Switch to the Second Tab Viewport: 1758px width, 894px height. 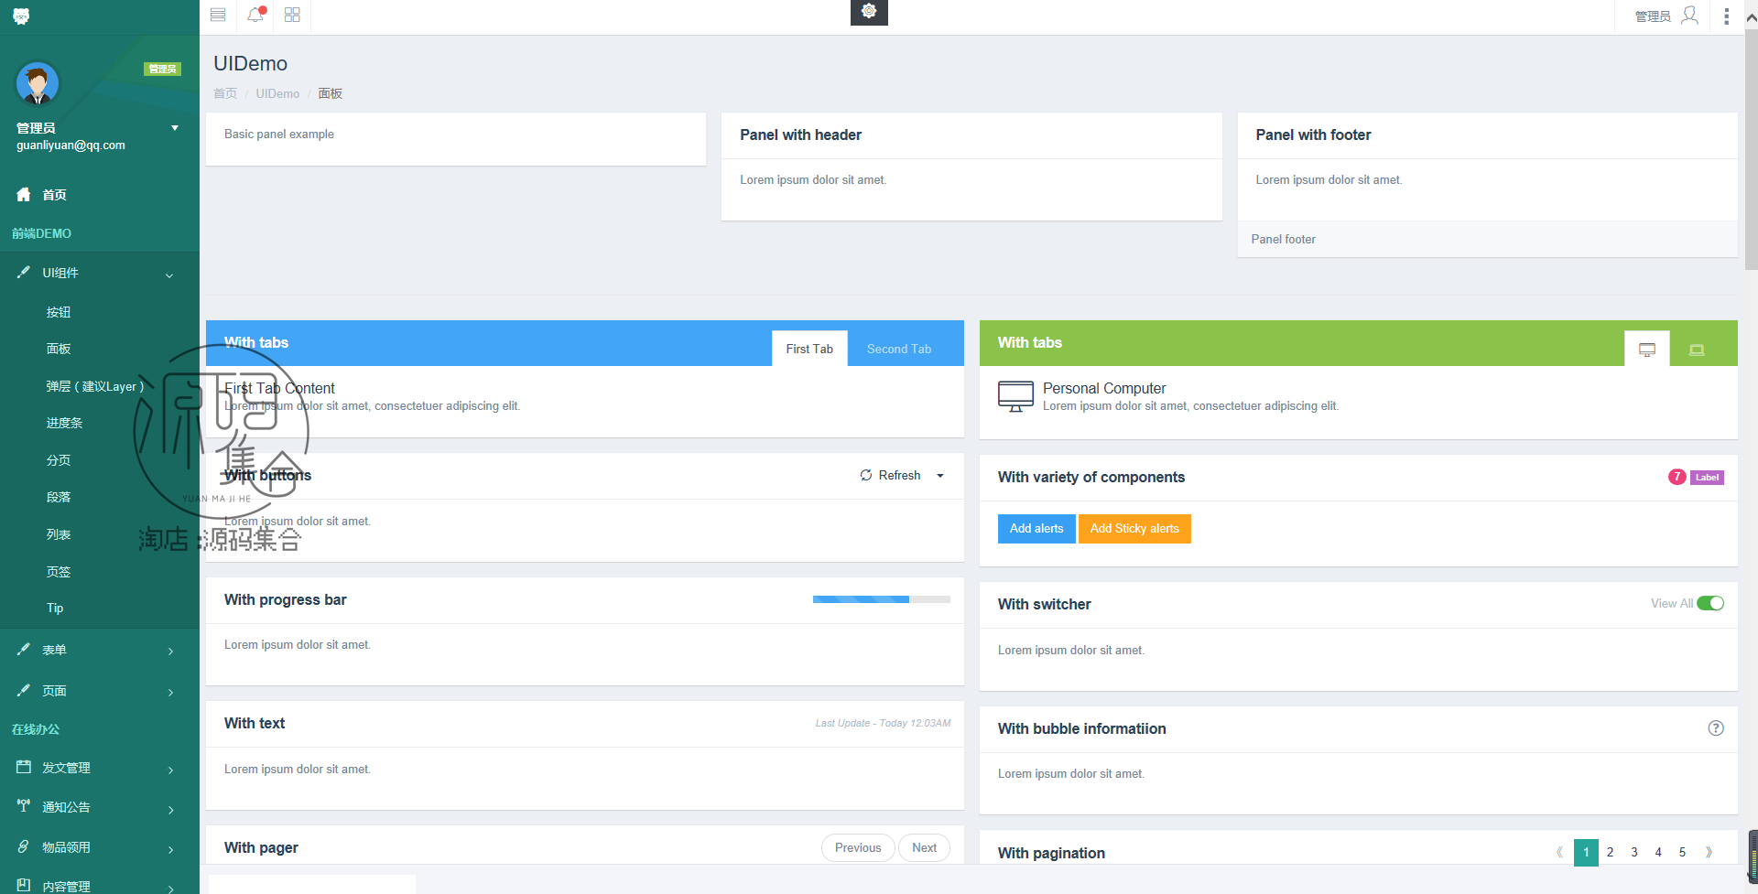[899, 349]
